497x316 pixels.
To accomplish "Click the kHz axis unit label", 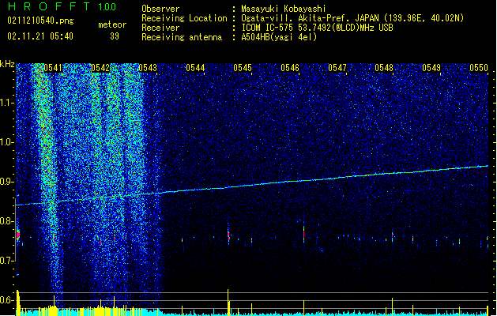I will coord(7,64).
